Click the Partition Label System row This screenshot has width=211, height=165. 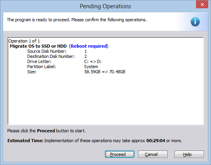[x=63, y=67]
